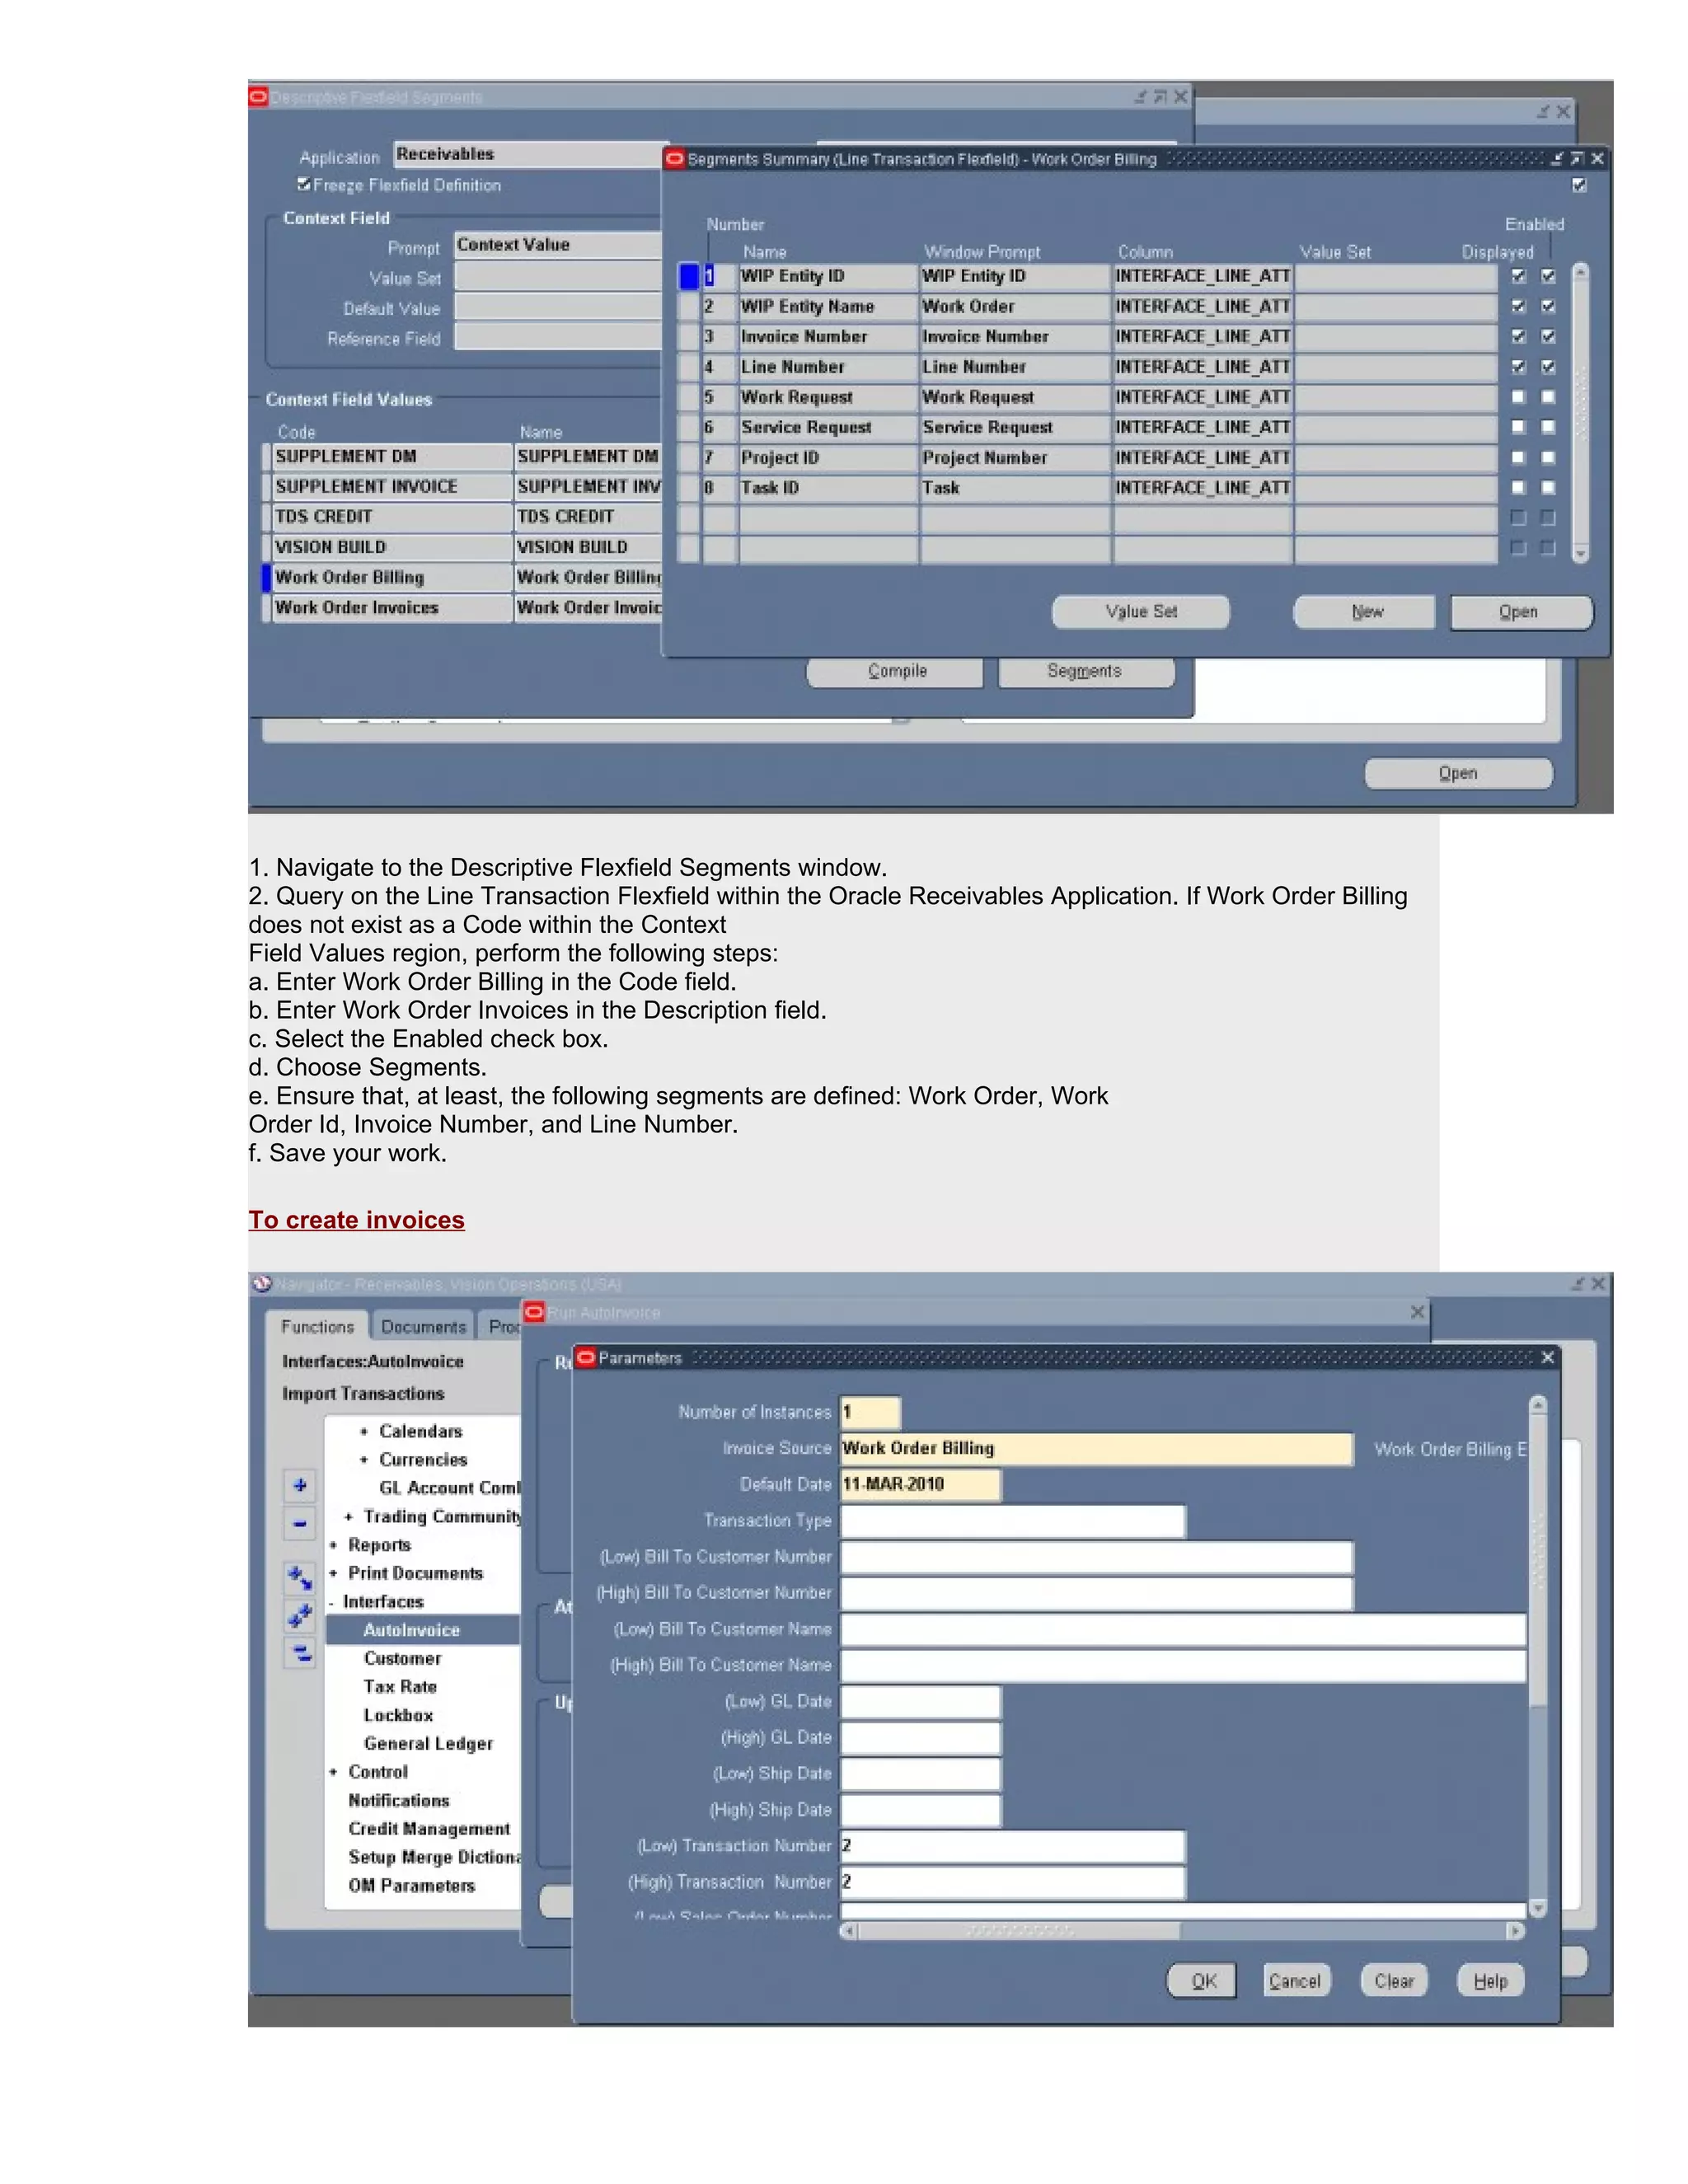Maximize the Segments Summary window
1688x2184 pixels.
(1577, 158)
